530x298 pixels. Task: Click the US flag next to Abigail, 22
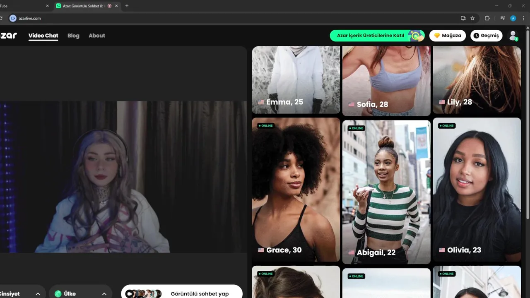click(352, 252)
